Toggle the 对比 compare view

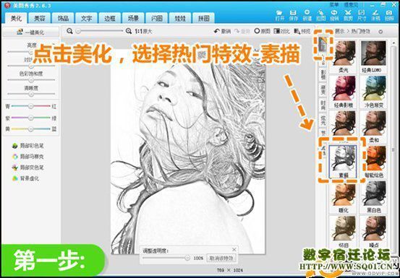pos(281,31)
